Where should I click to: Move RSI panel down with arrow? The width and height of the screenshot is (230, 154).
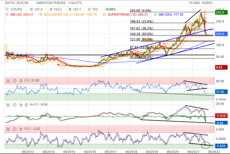[21, 80]
